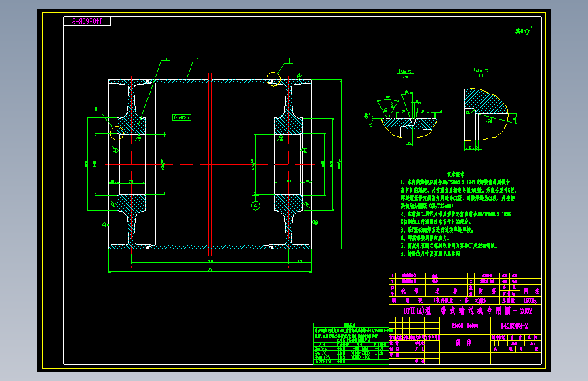Select drawing number 140B608-2 in title block

click(514, 326)
